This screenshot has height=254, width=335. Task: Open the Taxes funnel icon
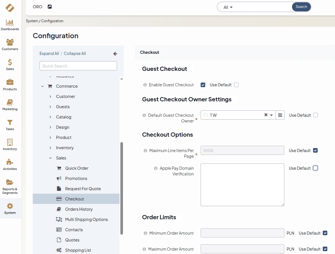(x=10, y=122)
